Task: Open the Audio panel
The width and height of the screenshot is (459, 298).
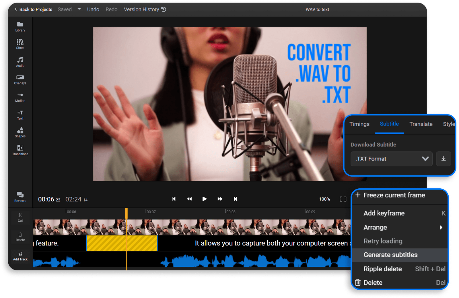Action: click(x=20, y=62)
